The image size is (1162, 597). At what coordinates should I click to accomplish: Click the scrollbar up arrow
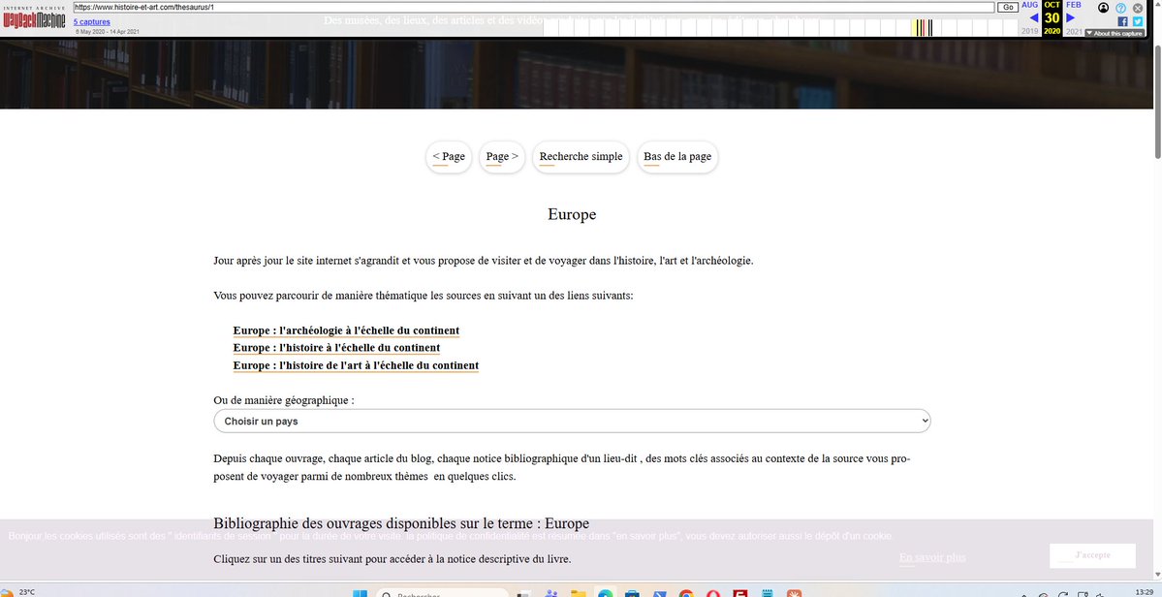(1157, 5)
